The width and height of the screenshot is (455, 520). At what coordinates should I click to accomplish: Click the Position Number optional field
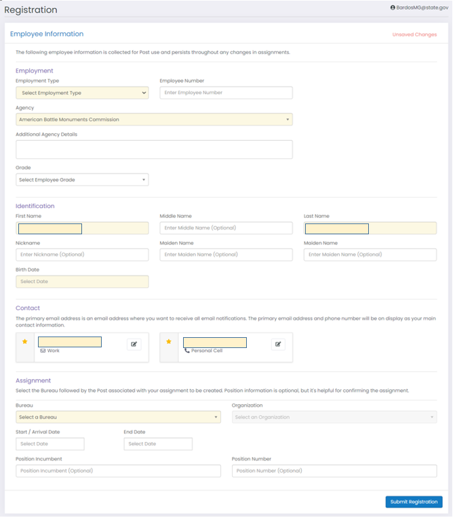click(334, 471)
